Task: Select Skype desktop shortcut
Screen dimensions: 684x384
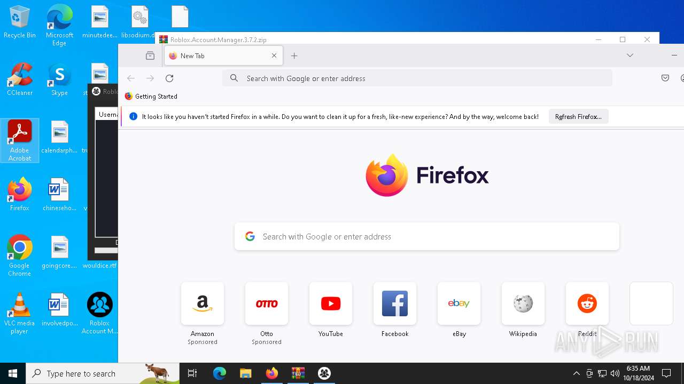Action: click(59, 79)
